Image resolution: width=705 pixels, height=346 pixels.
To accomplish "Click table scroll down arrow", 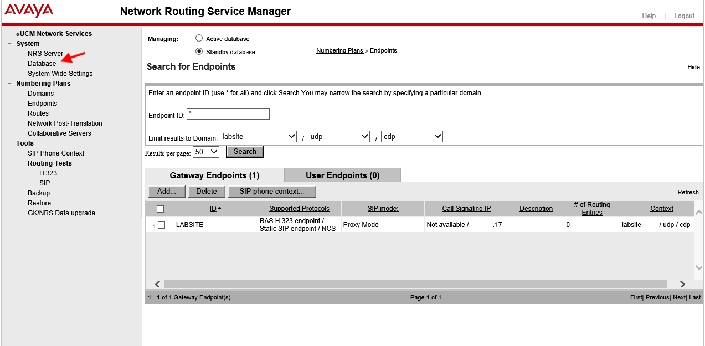I will click(x=699, y=267).
